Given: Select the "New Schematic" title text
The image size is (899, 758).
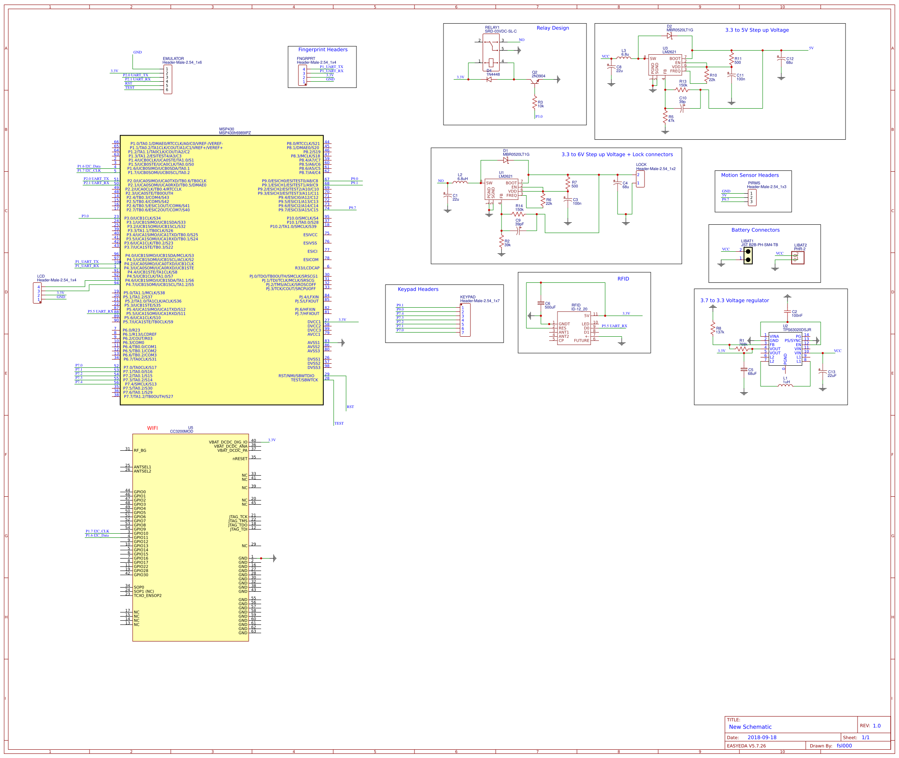Looking at the screenshot, I should point(750,726).
